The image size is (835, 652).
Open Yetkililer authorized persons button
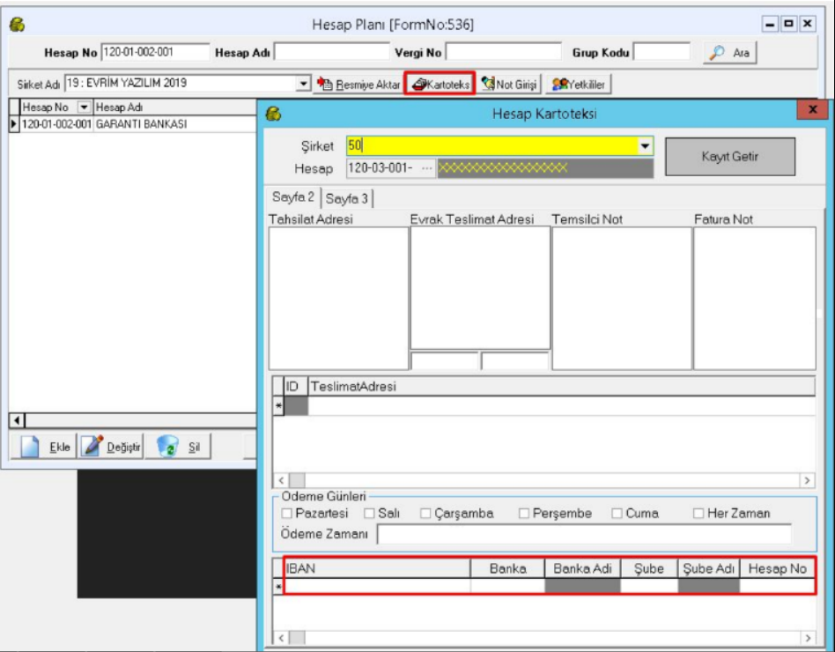[x=579, y=85]
